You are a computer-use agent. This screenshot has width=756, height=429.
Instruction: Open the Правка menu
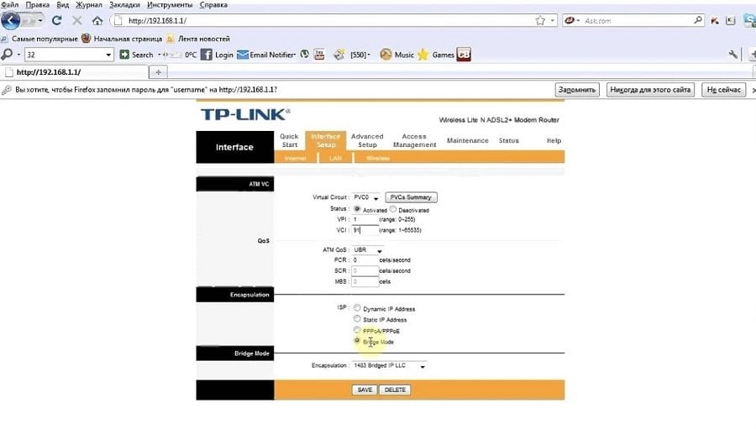coord(37,5)
